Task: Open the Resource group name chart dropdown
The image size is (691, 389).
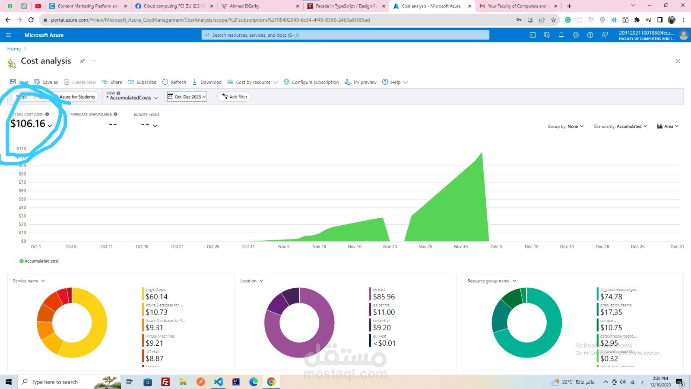Action: [x=492, y=281]
